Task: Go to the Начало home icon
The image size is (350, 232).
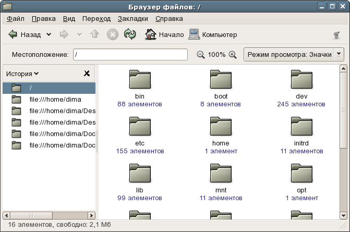Action: [x=151, y=35]
